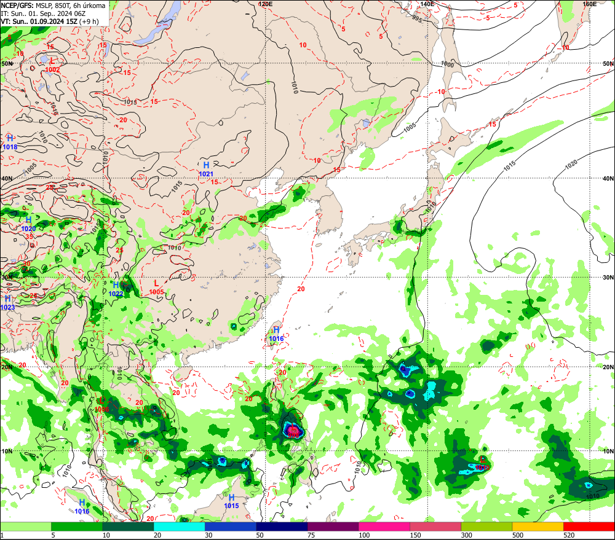This screenshot has height=540, width=615.
Task: Pick the magenta 100–150 mm legend swatch
Action: (384, 526)
